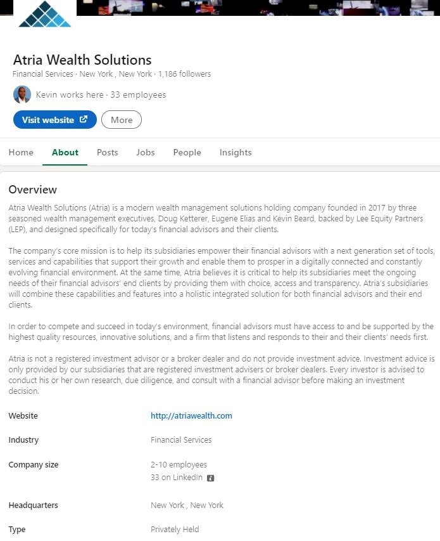
Task: Click the 1,186 followers count
Action: (x=185, y=74)
